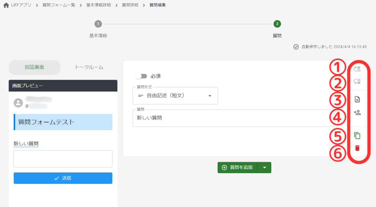The height and width of the screenshot is (207, 376).
Task: Go to step 1 基本情報
Action: coord(98,24)
